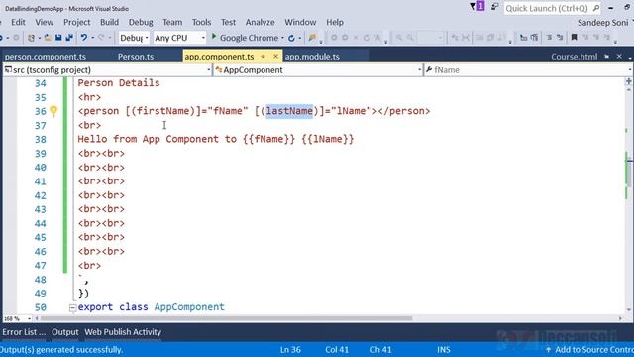This screenshot has width=634, height=357.
Task: Click the highlighted lastName text on line 36
Action: (x=289, y=111)
